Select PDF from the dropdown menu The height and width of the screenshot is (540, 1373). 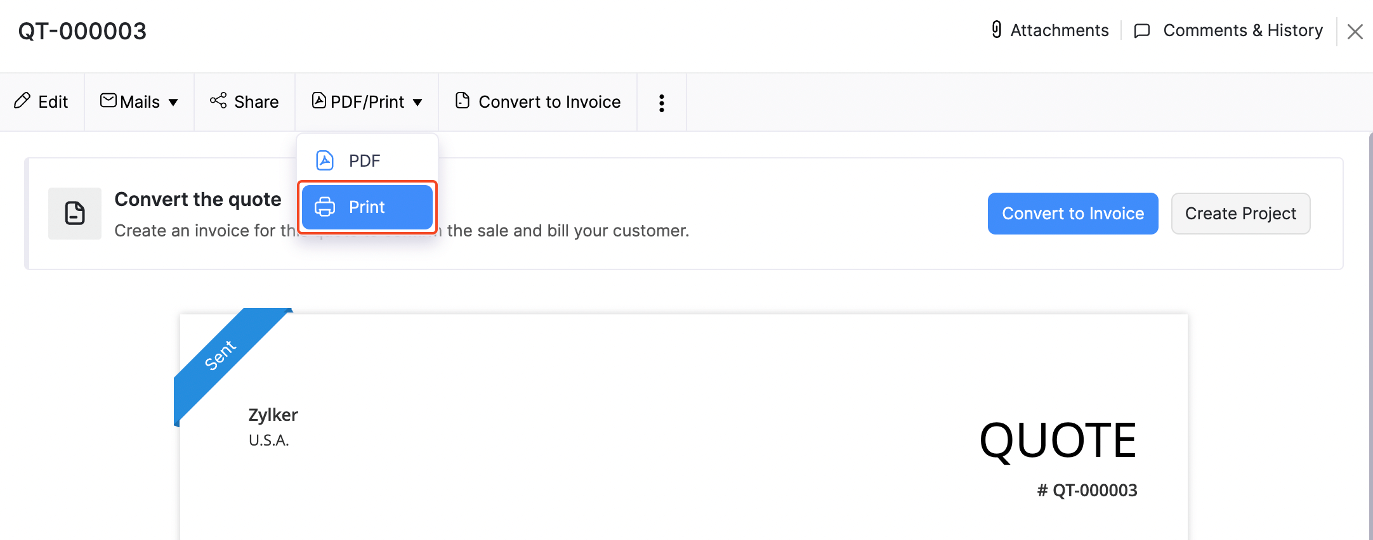coord(364,160)
